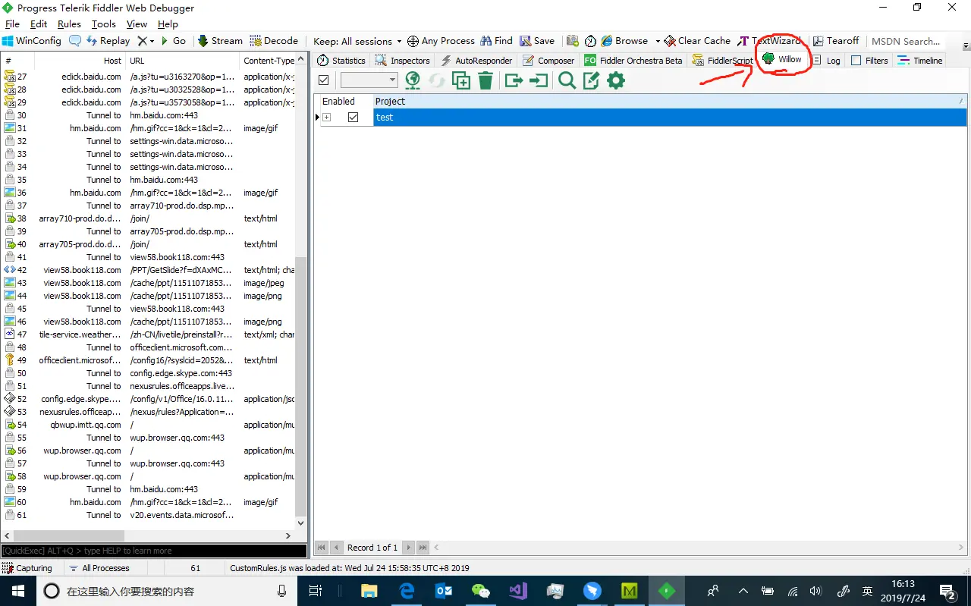Focus the MSDN Search field
Viewport: 971px width, 606px height.
(x=906, y=41)
